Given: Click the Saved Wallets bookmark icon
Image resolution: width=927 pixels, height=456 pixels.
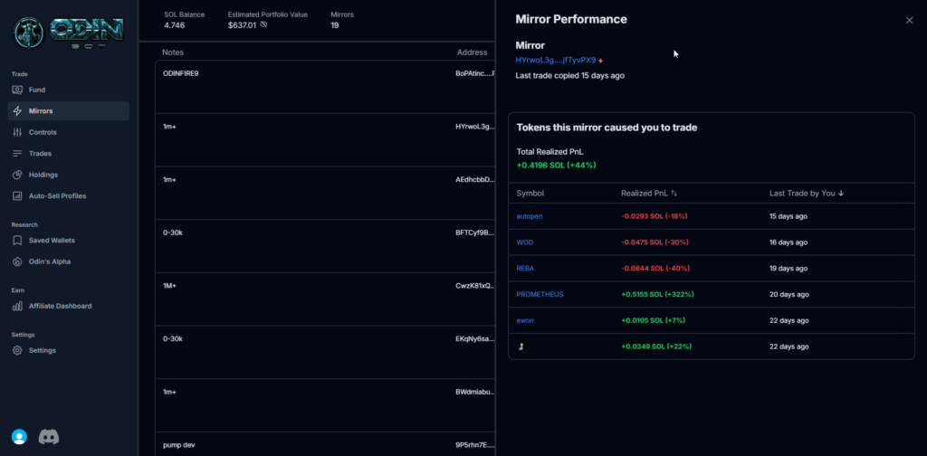Looking at the screenshot, I should coord(18,241).
